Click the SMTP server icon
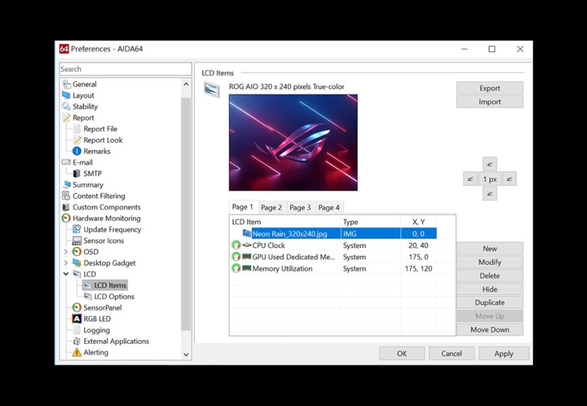This screenshot has height=406, width=587. [77, 174]
